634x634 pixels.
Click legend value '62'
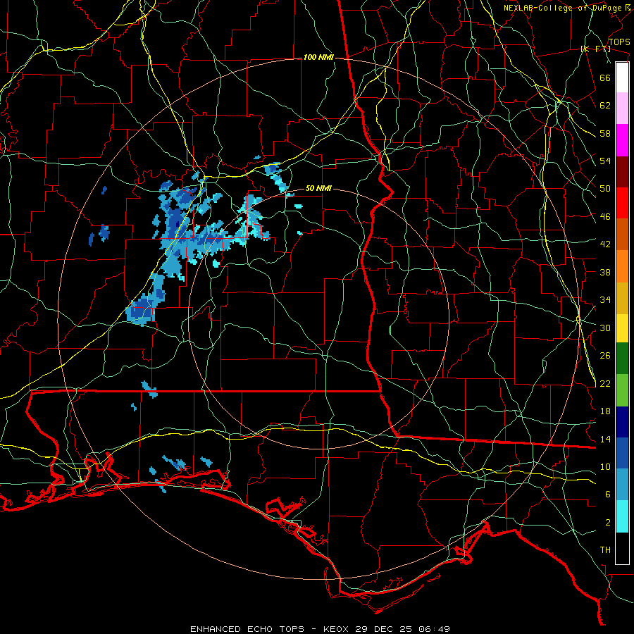605,106
